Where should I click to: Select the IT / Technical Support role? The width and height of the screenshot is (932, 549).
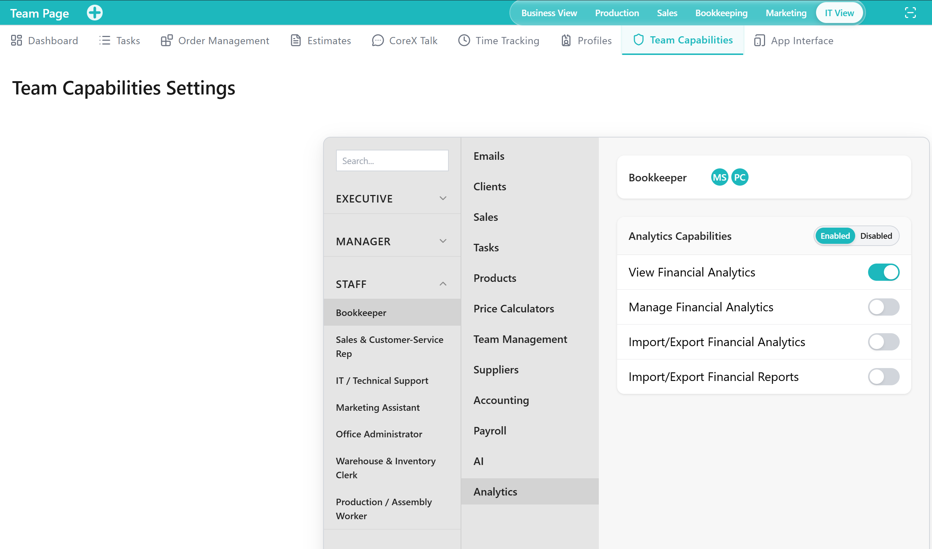pyautogui.click(x=392, y=381)
